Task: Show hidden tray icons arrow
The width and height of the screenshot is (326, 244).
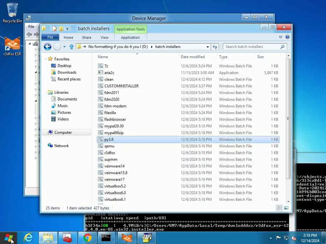Action: (x=271, y=238)
